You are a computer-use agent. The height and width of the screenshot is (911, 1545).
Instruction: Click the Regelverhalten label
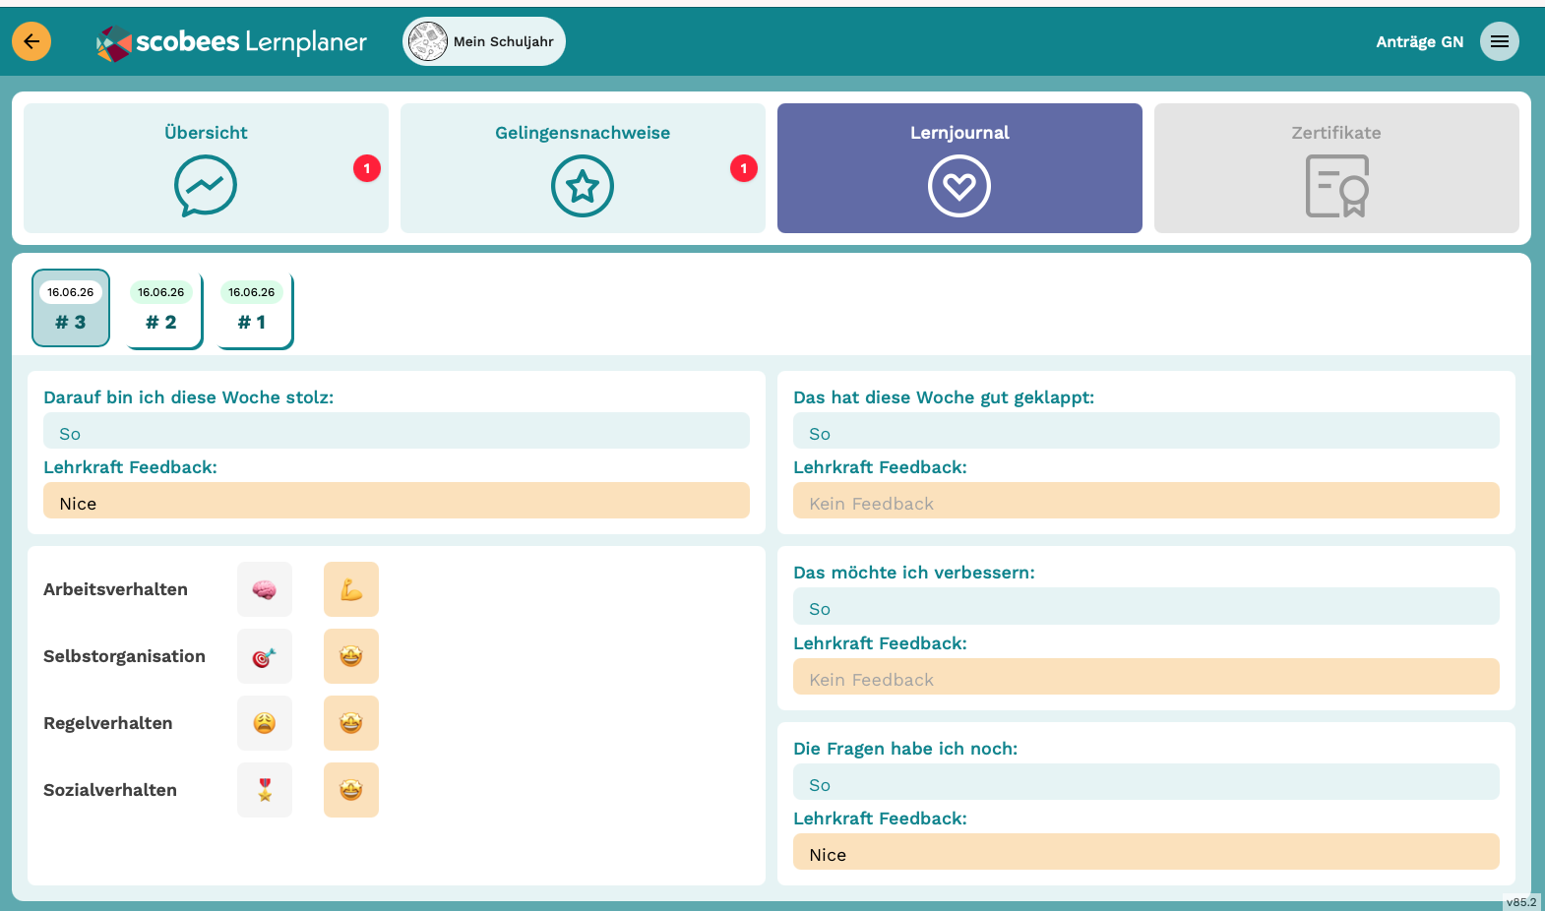pos(108,723)
